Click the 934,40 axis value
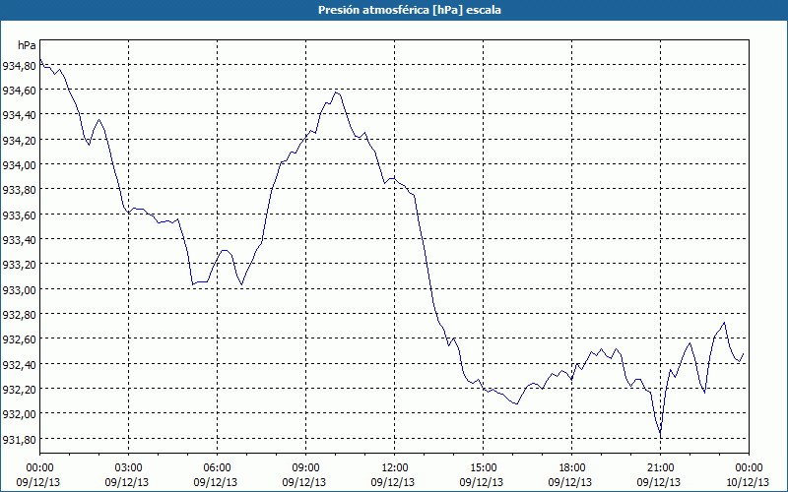The height and width of the screenshot is (492, 788). click(x=19, y=115)
